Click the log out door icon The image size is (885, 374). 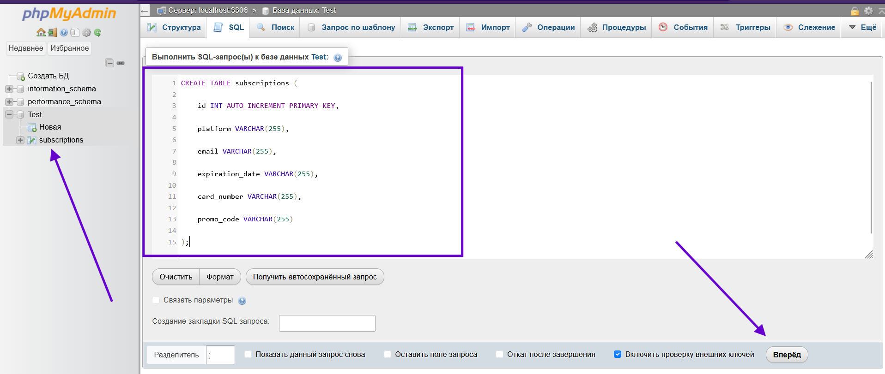[x=52, y=32]
